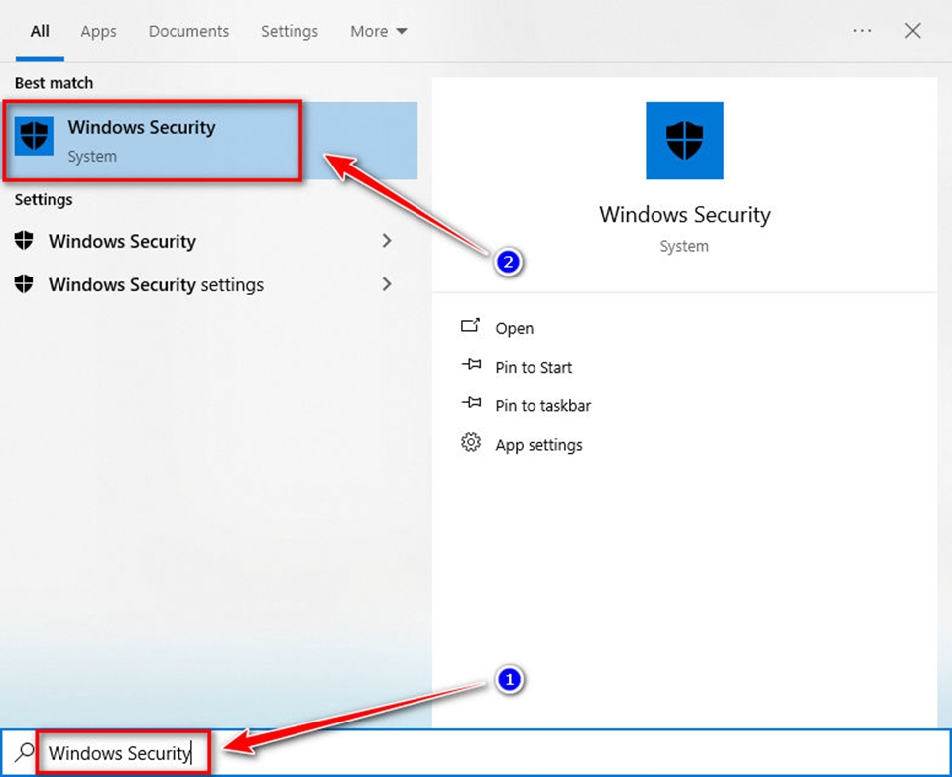Click the App settings gear icon
The height and width of the screenshot is (777, 952).
tap(471, 444)
